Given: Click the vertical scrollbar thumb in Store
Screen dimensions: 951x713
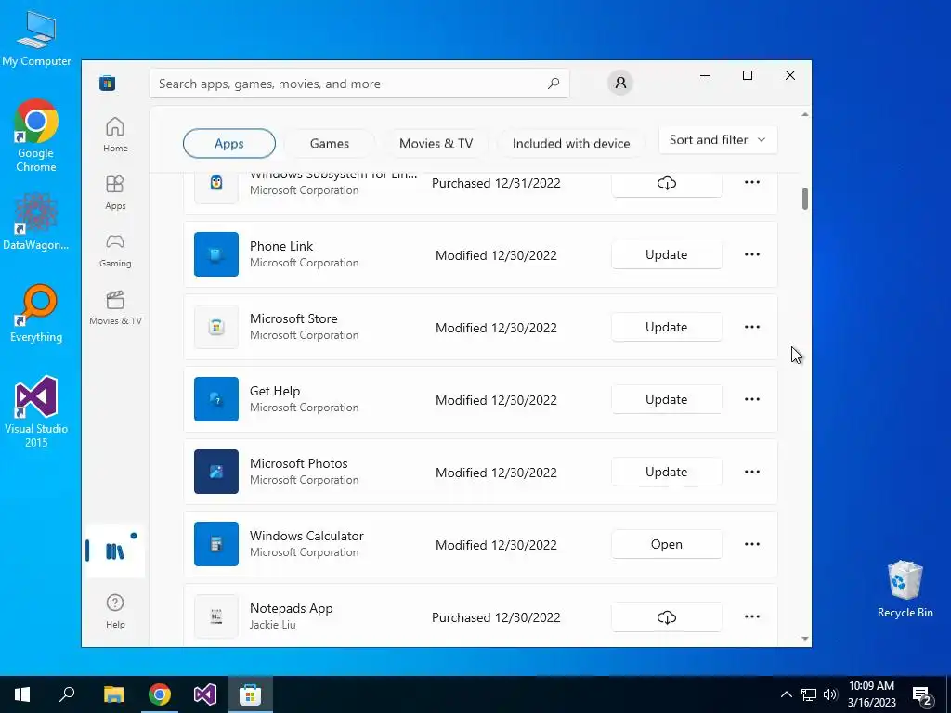Looking at the screenshot, I should click(x=805, y=199).
